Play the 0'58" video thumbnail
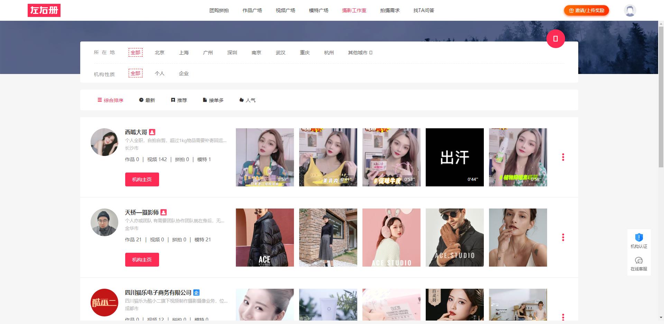Viewport: 664px width, 324px height. coord(518,157)
